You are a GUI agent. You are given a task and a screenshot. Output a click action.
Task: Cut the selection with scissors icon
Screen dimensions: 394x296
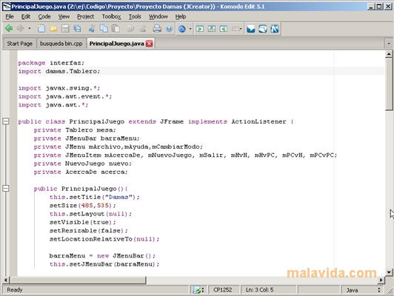click(92, 28)
